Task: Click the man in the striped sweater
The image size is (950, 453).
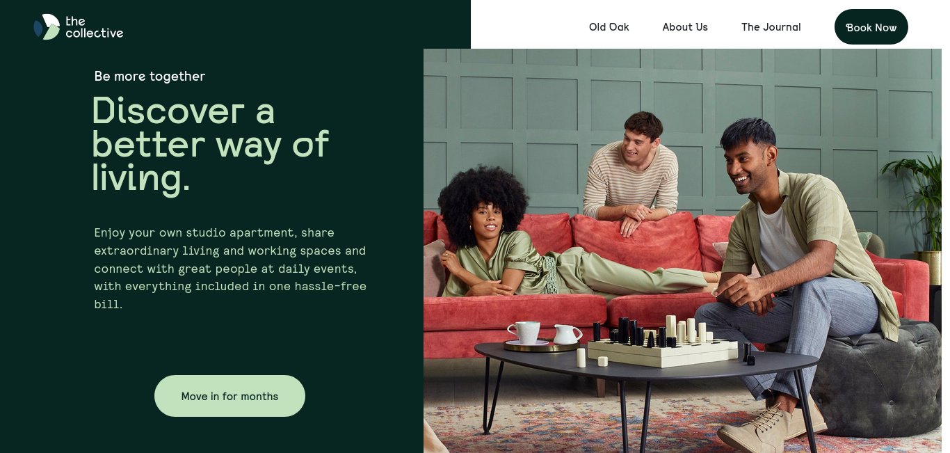Action: click(x=631, y=174)
